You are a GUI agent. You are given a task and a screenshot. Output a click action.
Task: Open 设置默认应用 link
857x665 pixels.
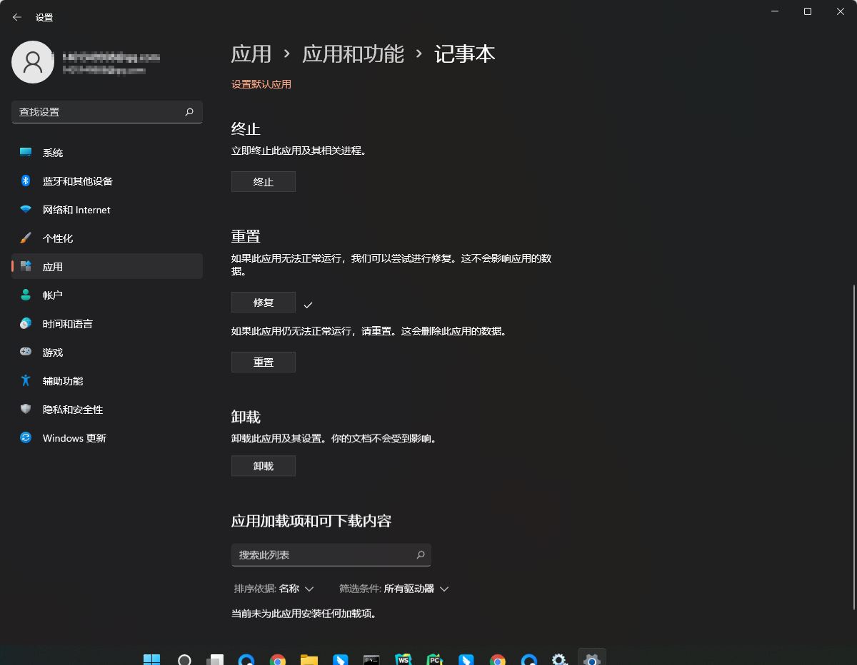pos(261,84)
